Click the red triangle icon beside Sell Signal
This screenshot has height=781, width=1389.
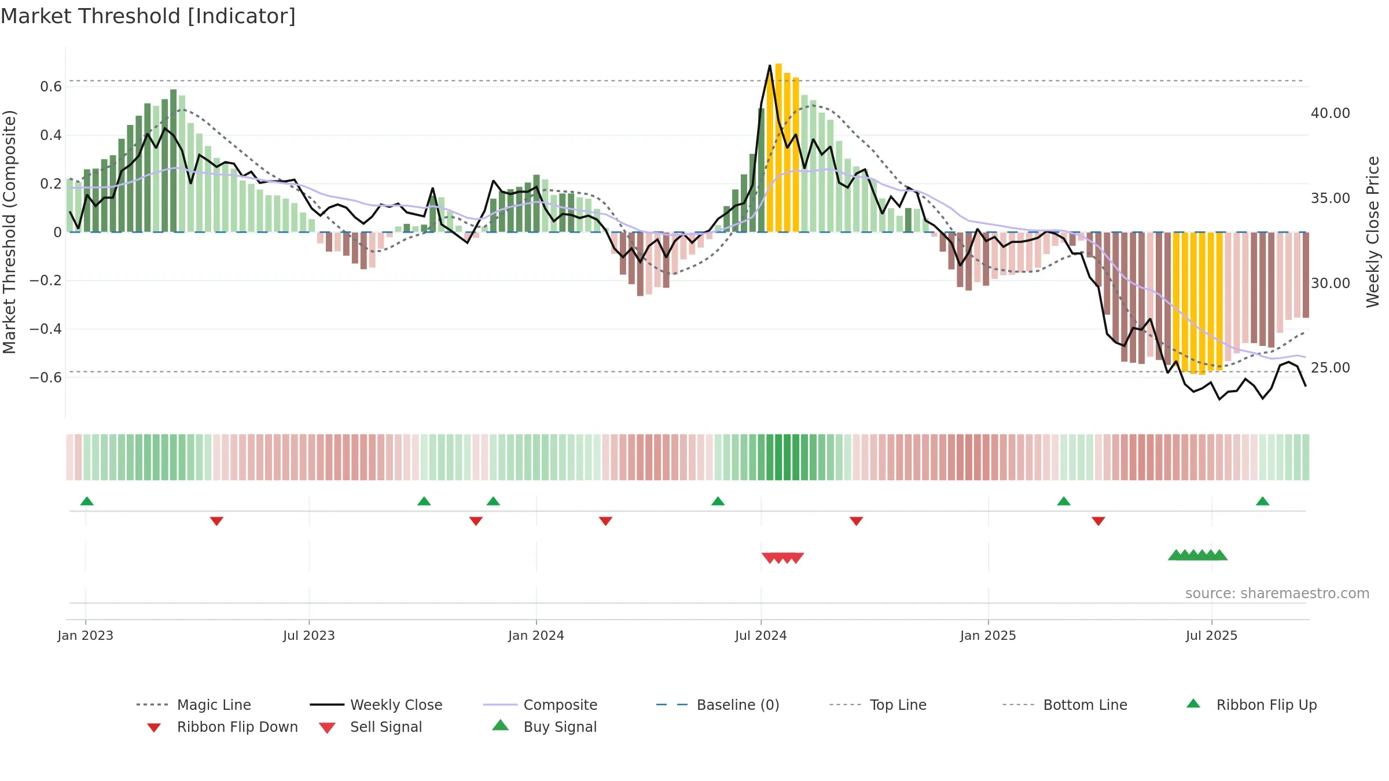point(327,728)
